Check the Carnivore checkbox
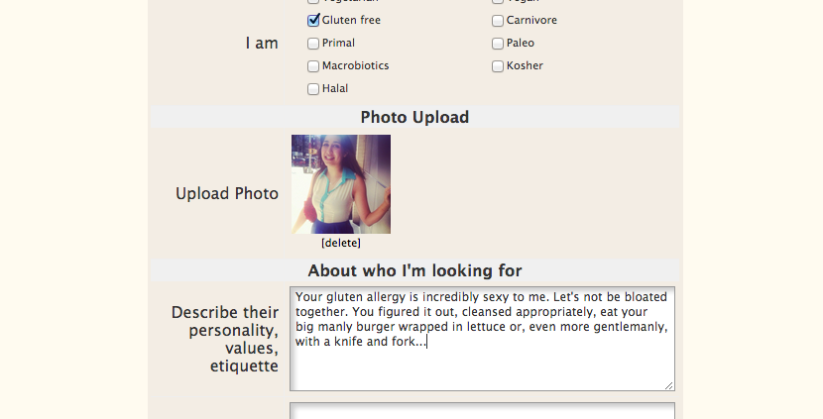Screen dimensions: 823x419 498,20
